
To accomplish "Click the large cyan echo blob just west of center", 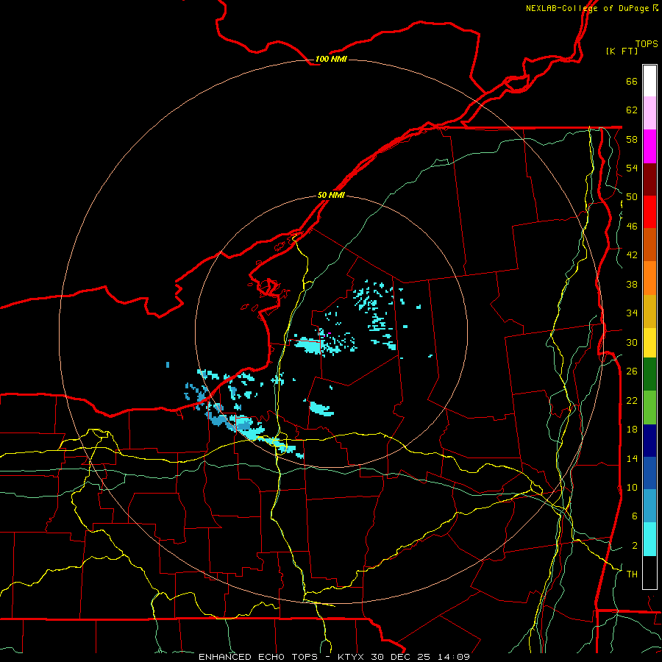I will point(310,346).
